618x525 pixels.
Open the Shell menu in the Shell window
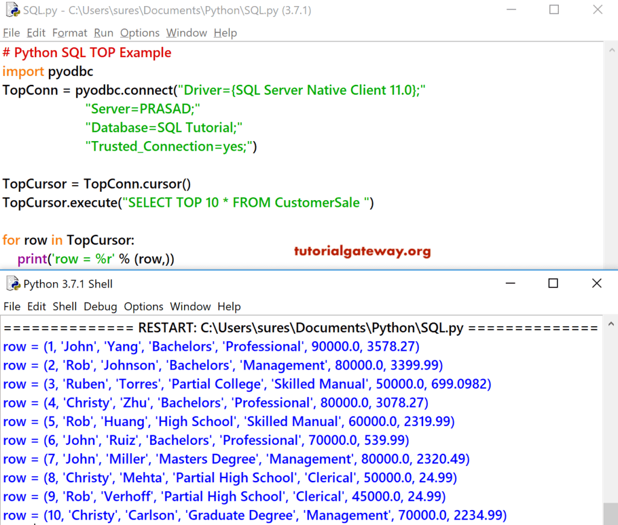click(x=65, y=306)
